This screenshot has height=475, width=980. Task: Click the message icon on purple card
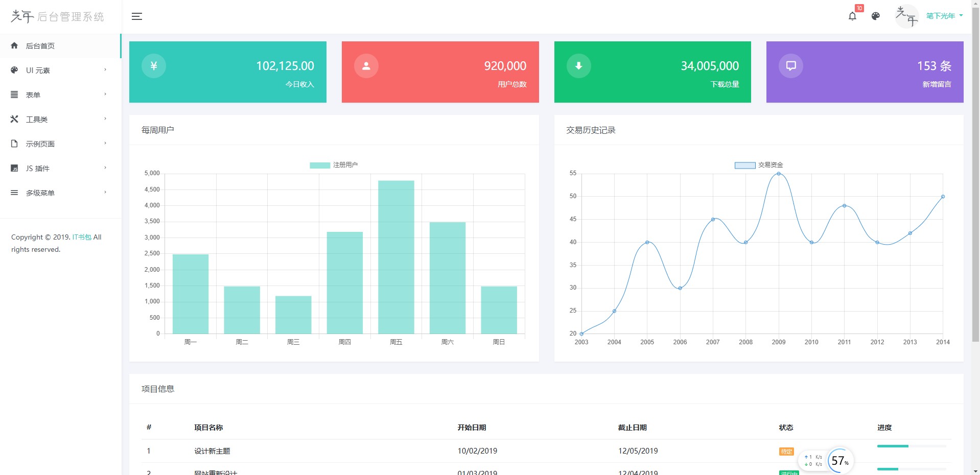pos(791,66)
